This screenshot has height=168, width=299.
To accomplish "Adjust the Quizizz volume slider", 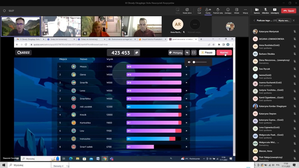I will (x=200, y=62).
